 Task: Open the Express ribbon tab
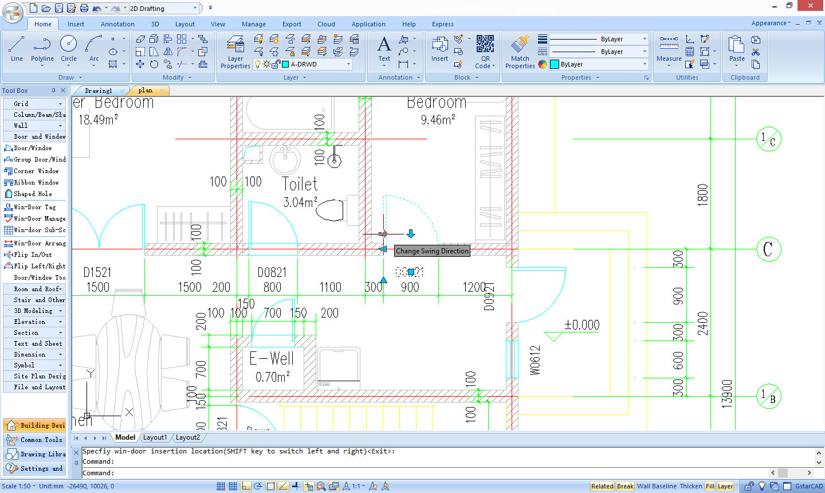point(442,24)
